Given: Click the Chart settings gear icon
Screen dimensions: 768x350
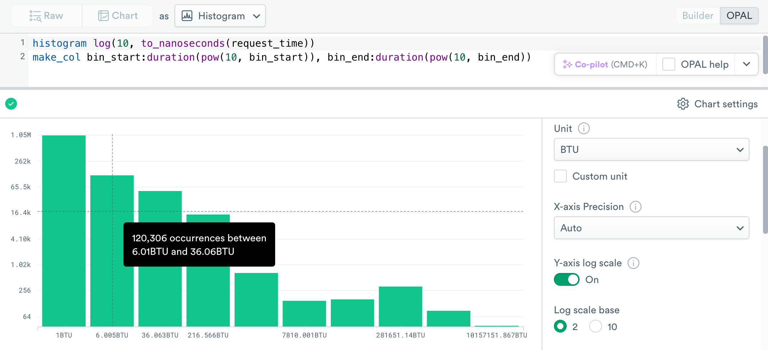Looking at the screenshot, I should (683, 104).
